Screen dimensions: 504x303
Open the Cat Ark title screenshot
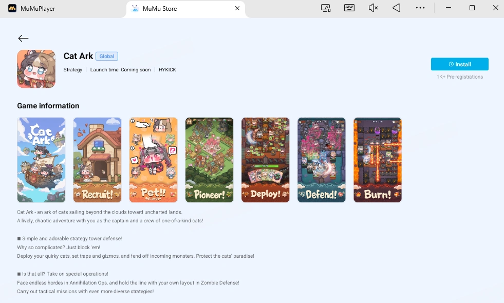41,160
